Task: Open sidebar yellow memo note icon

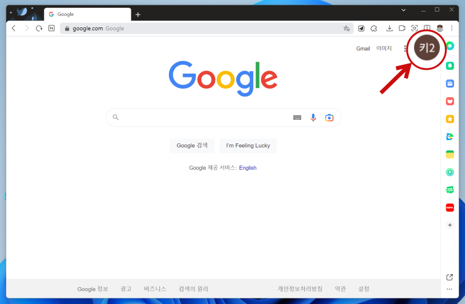Action: 450,154
